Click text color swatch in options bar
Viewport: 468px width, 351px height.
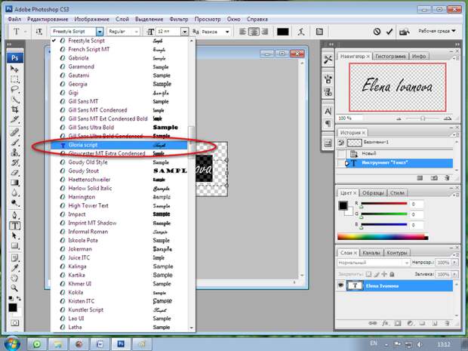pyautogui.click(x=282, y=32)
